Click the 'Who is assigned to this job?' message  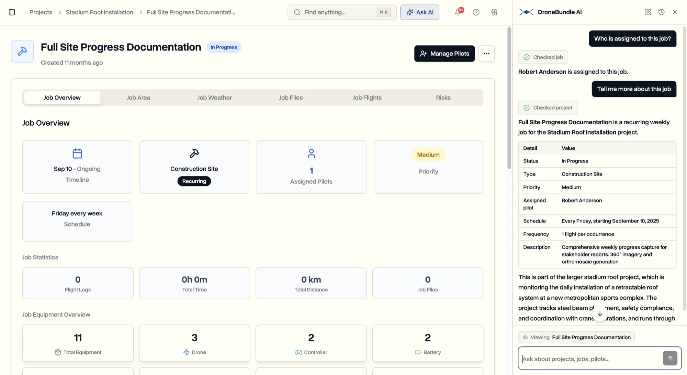632,39
